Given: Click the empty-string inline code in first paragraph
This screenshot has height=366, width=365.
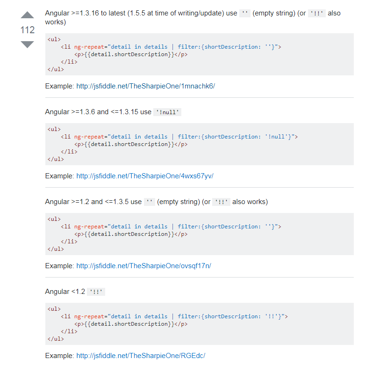Looking at the screenshot, I should click(x=244, y=14).
